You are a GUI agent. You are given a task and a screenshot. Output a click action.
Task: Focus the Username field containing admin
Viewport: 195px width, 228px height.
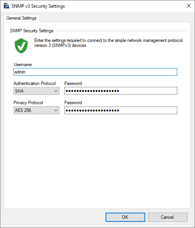coord(95,72)
